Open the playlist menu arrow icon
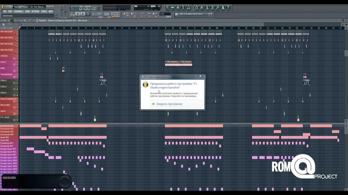 pyautogui.click(x=2, y=20)
